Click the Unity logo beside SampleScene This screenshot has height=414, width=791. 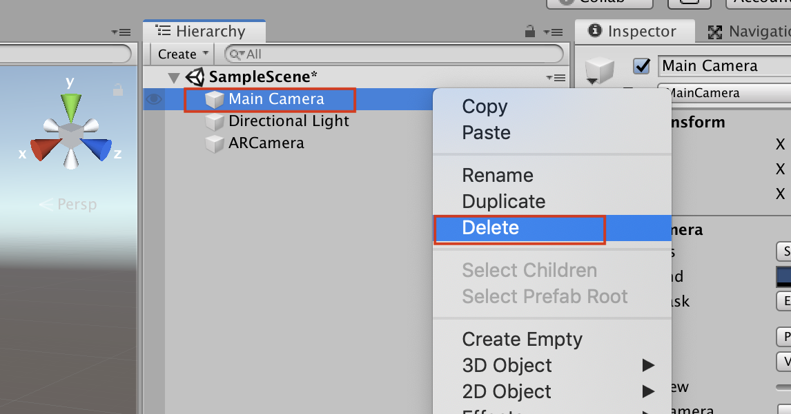[195, 76]
